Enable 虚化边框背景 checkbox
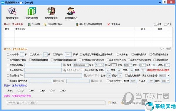 [x=127, y=75]
